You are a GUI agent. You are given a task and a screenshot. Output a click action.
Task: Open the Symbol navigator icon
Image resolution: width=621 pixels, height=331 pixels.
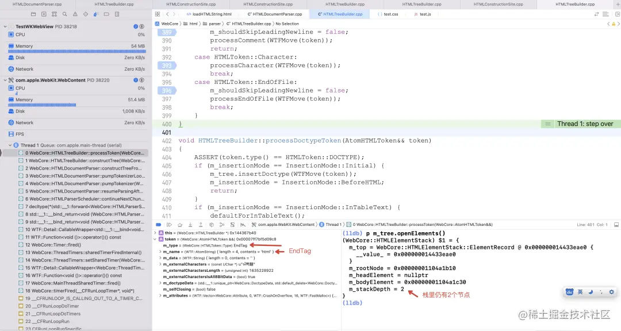tap(54, 14)
